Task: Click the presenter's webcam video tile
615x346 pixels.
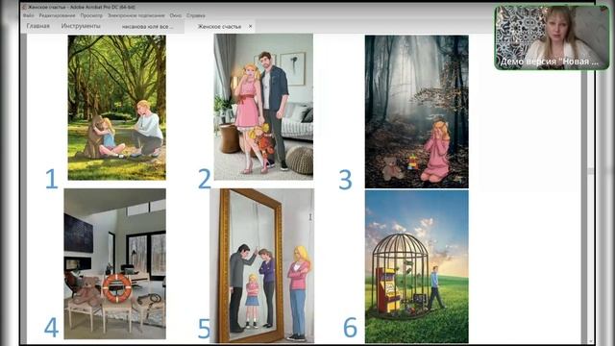Action: 552,37
